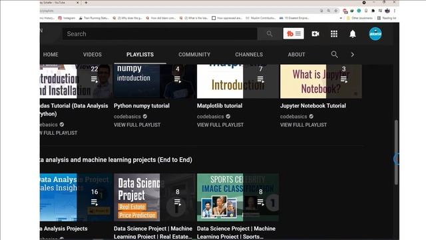Image resolution: width=426 pixels, height=240 pixels.
Task: Click the create video camera icon
Action: tap(315, 34)
